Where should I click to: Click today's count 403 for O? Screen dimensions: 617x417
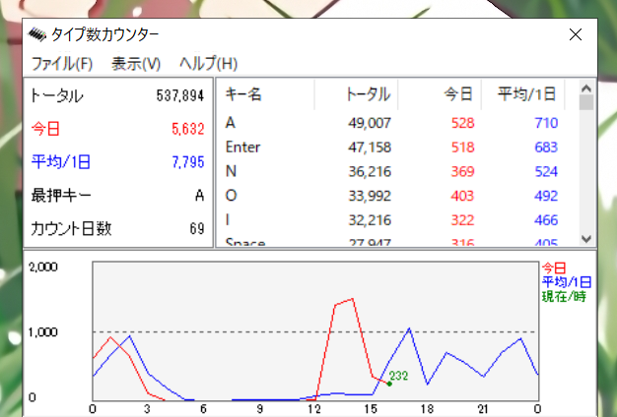[x=463, y=196]
